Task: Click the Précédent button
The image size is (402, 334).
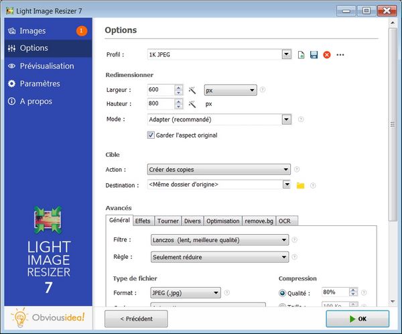Action: (136, 319)
